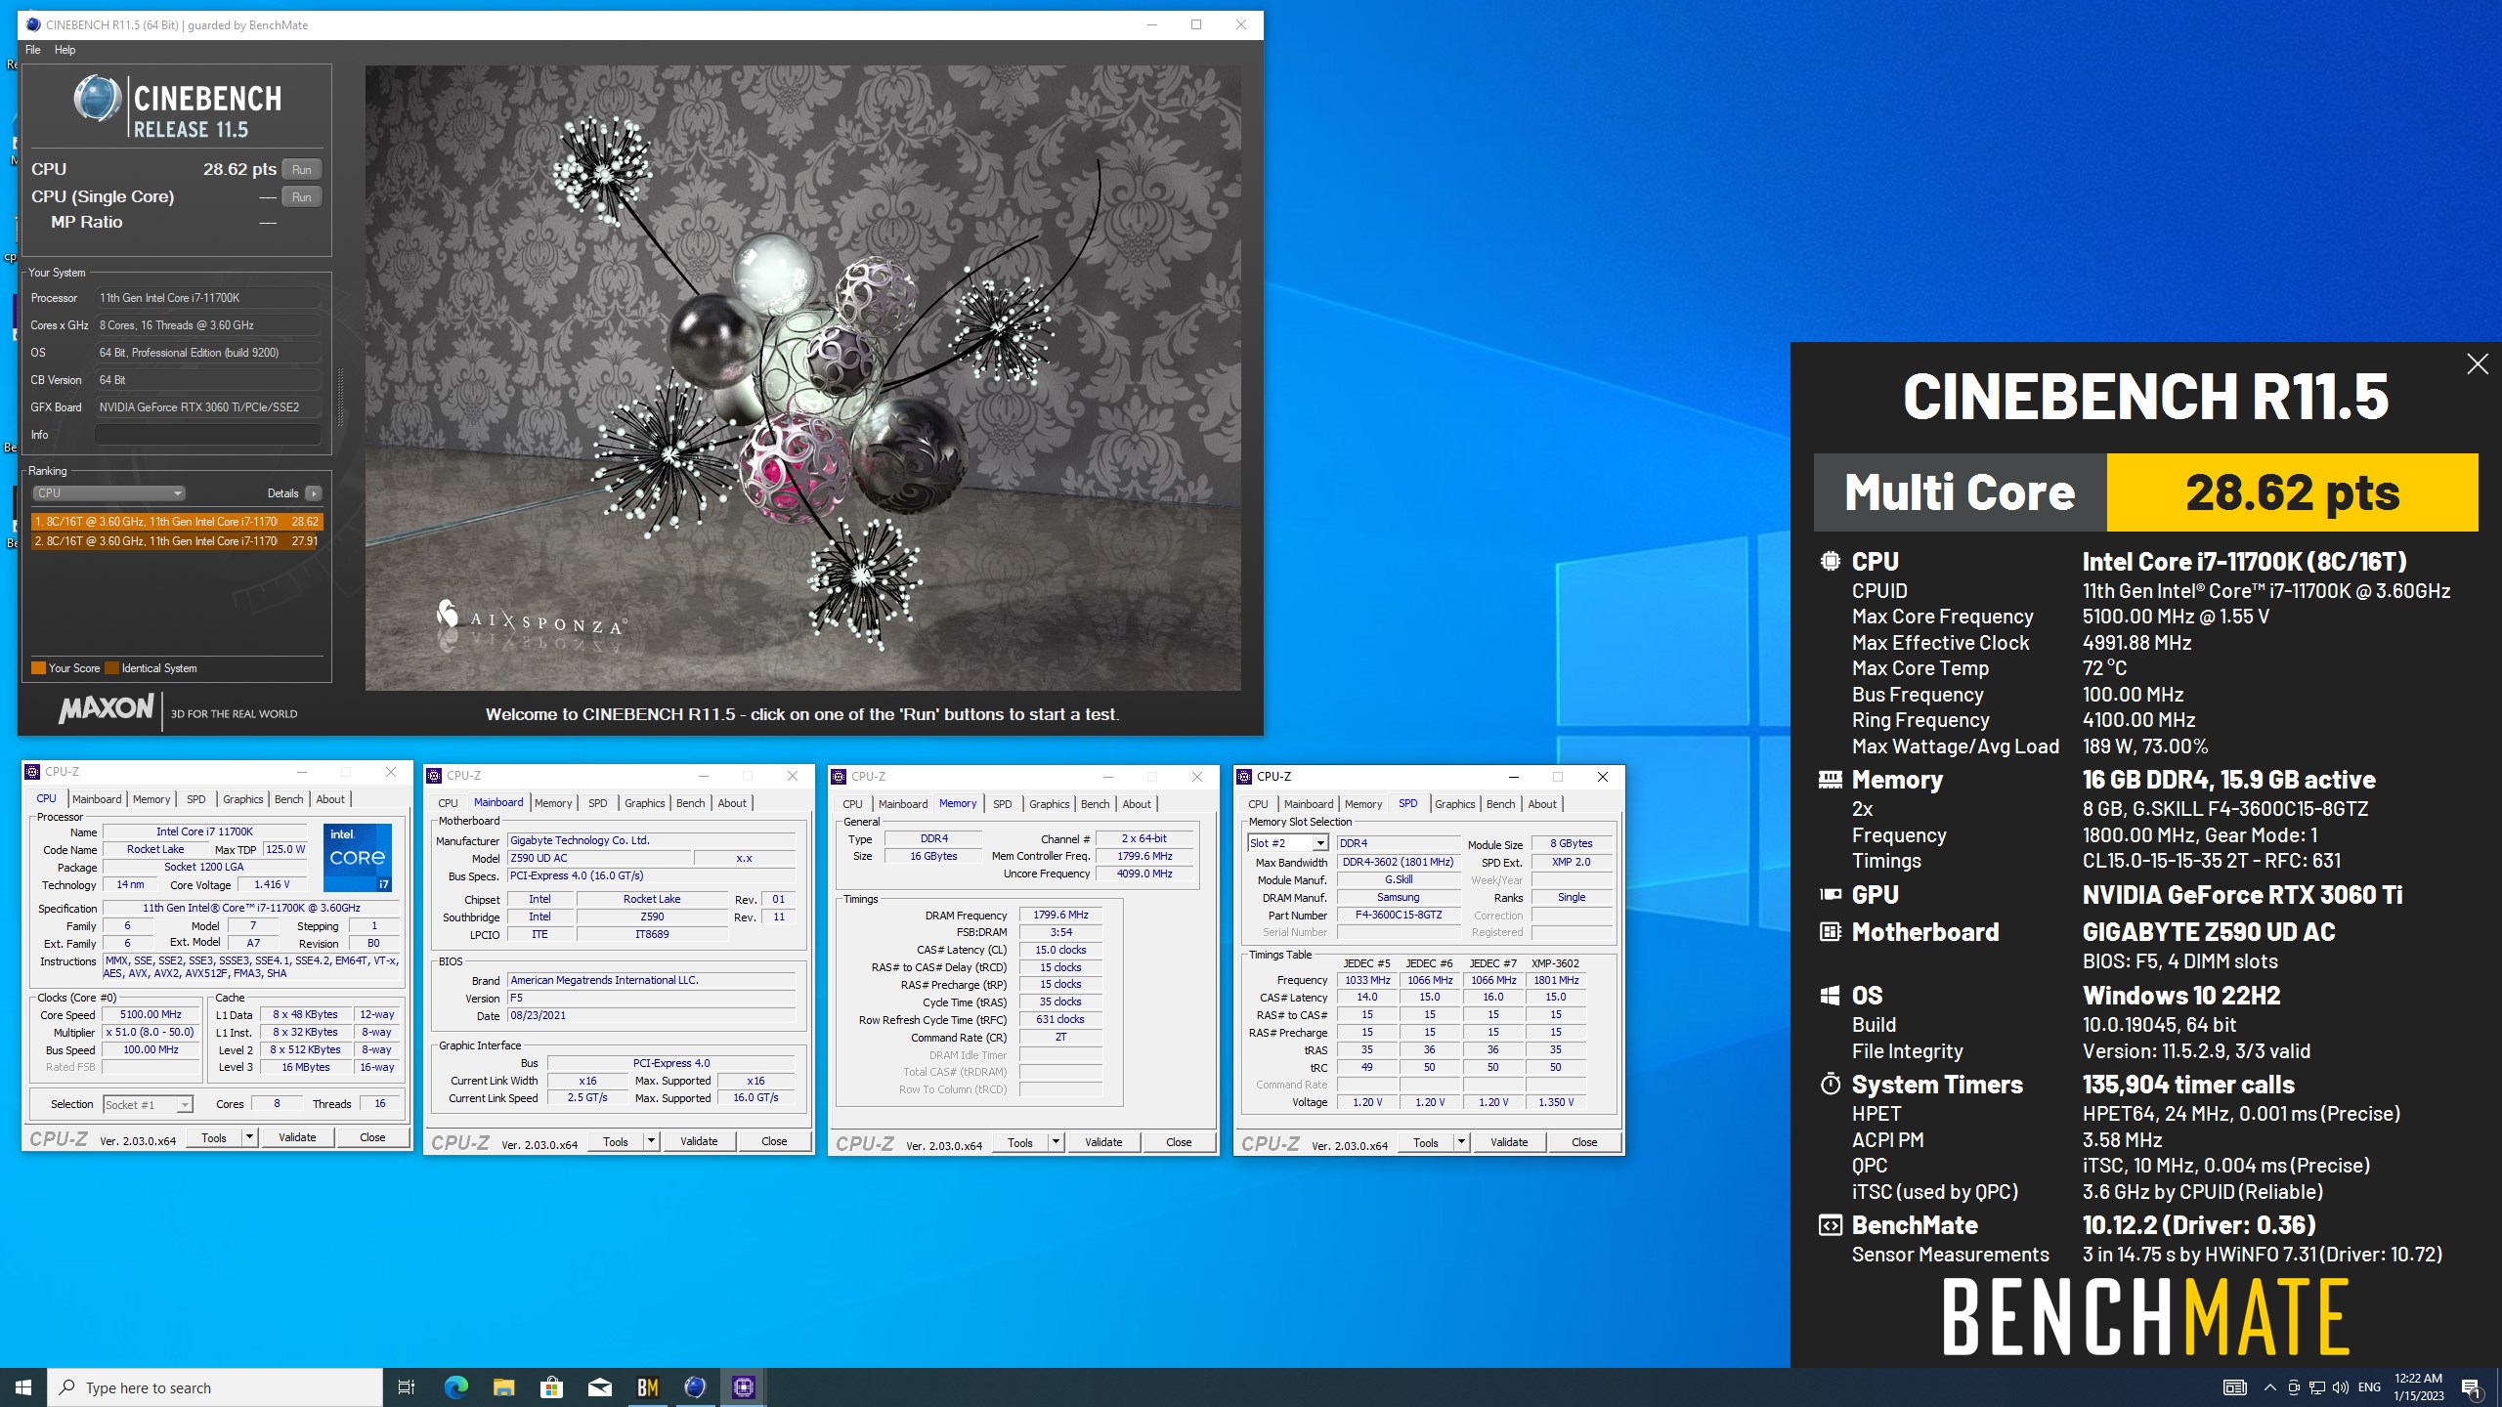
Task: Click the Part Number F4-3600C15-8GTZ in CPU-Z
Action: pyautogui.click(x=1398, y=916)
